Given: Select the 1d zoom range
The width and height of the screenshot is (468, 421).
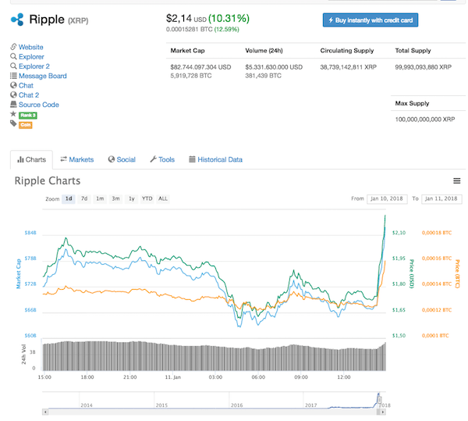Looking at the screenshot, I should tap(69, 198).
